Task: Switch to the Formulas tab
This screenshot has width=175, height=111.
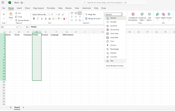Action: (51, 8)
